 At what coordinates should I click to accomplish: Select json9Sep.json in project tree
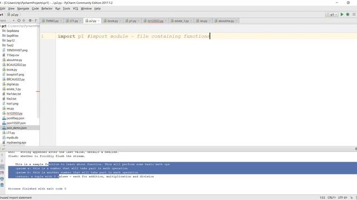pyautogui.click(x=13, y=118)
